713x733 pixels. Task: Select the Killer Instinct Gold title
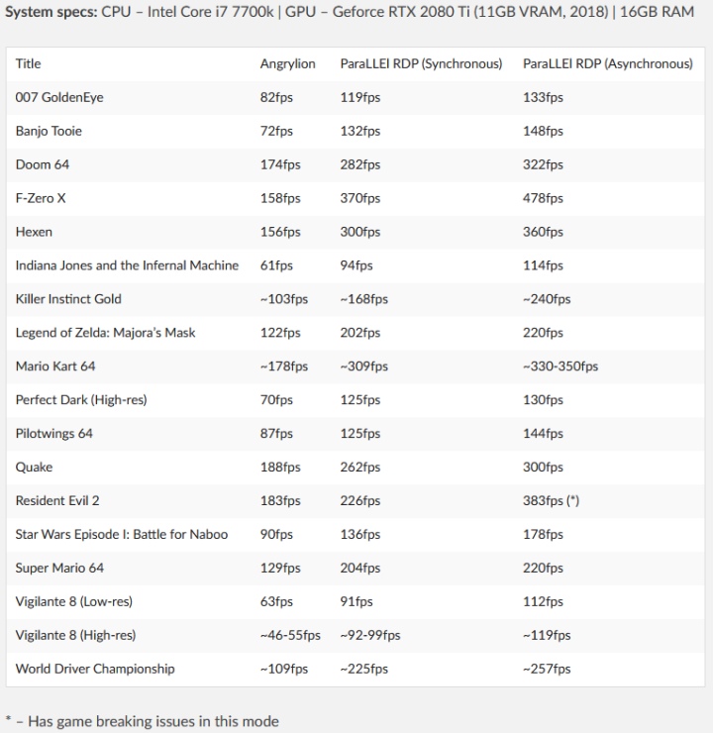pos(68,299)
